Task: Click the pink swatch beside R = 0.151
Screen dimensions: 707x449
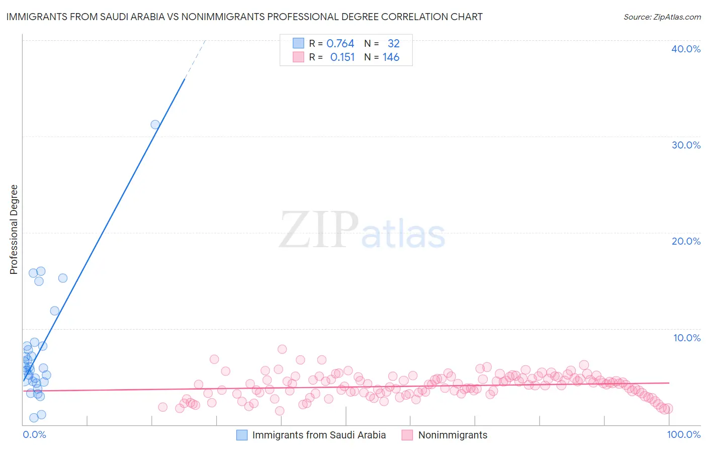Action: coord(298,57)
